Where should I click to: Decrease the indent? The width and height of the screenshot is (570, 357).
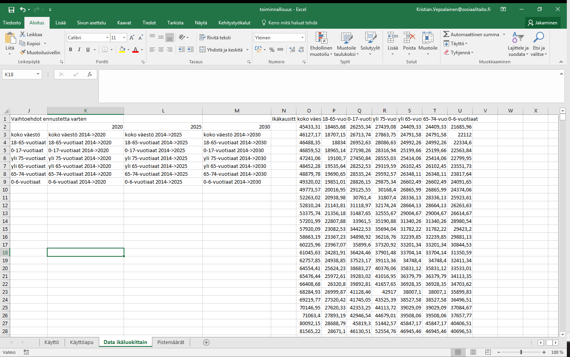coord(181,50)
